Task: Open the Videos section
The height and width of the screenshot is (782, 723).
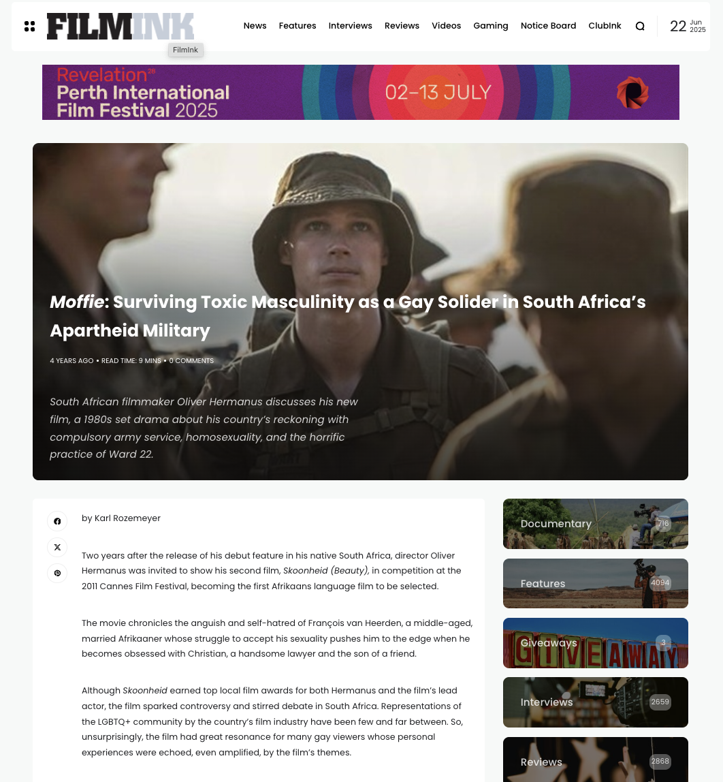Action: [446, 25]
